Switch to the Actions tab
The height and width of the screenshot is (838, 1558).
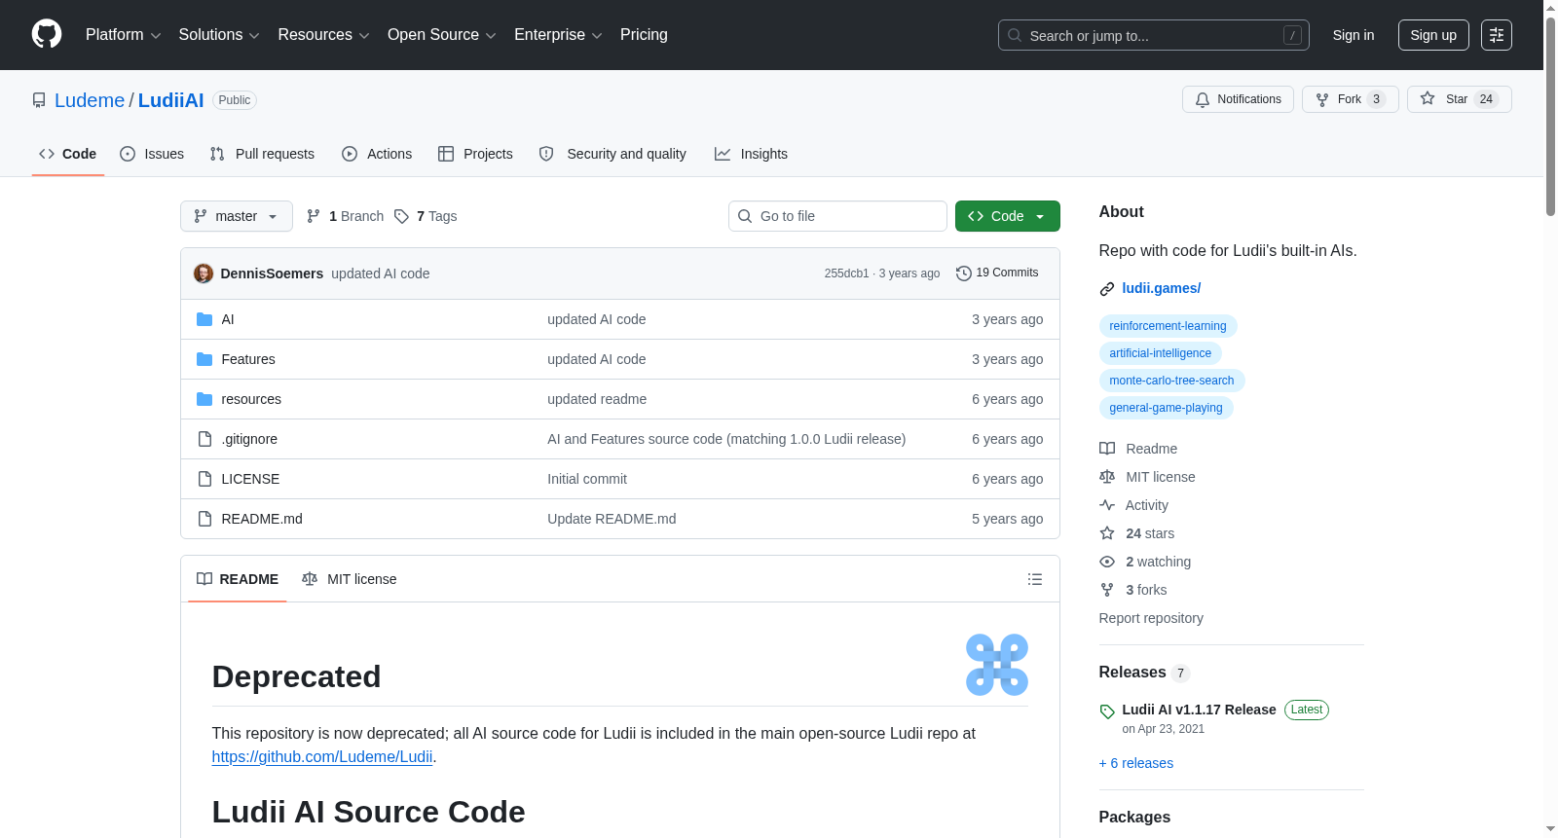tap(377, 154)
